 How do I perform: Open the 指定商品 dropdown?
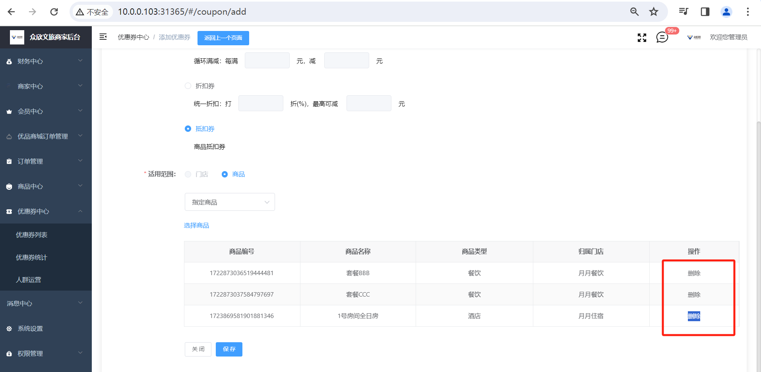(x=230, y=202)
